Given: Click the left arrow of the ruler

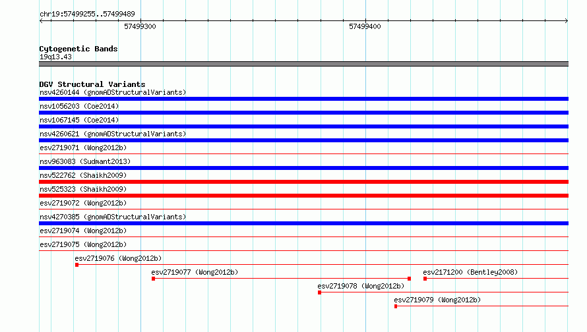Looking at the screenshot, I should pos(41,21).
